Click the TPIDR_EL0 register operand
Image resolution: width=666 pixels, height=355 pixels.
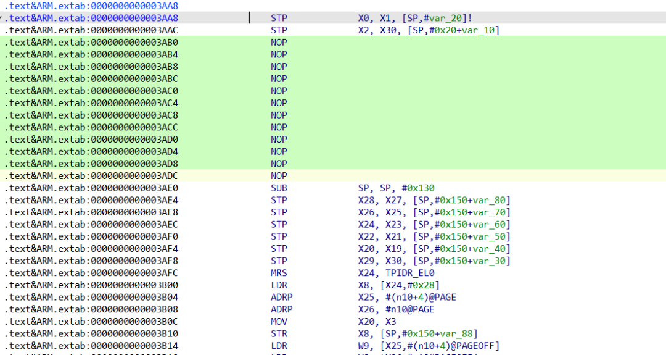click(410, 272)
